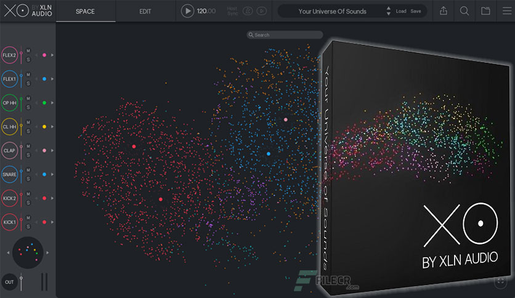The width and height of the screenshot is (515, 298).
Task: Click the preset name Your Universe Of Sounds
Action: [x=332, y=12]
